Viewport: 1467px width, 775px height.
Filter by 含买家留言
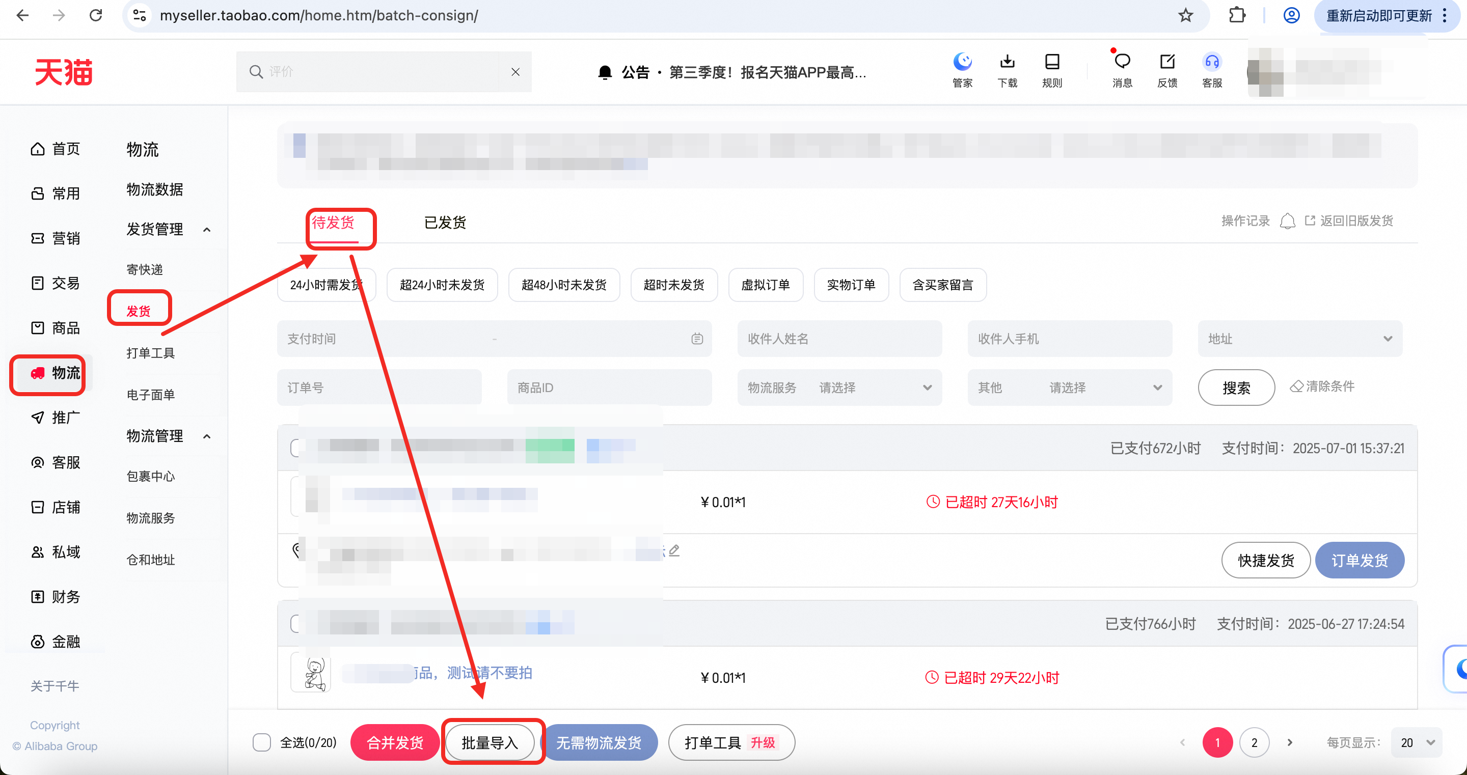point(942,285)
